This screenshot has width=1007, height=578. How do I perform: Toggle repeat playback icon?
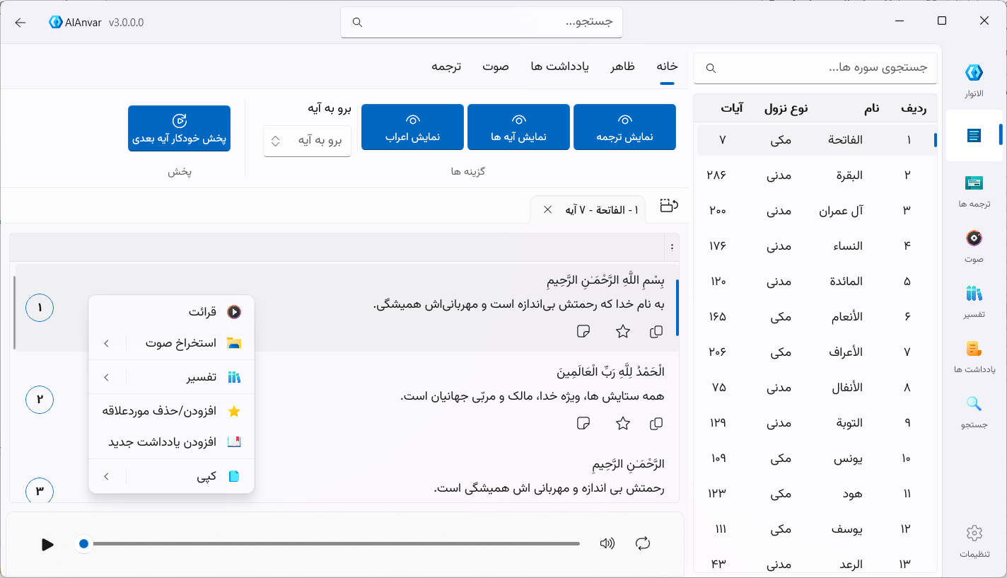point(643,543)
